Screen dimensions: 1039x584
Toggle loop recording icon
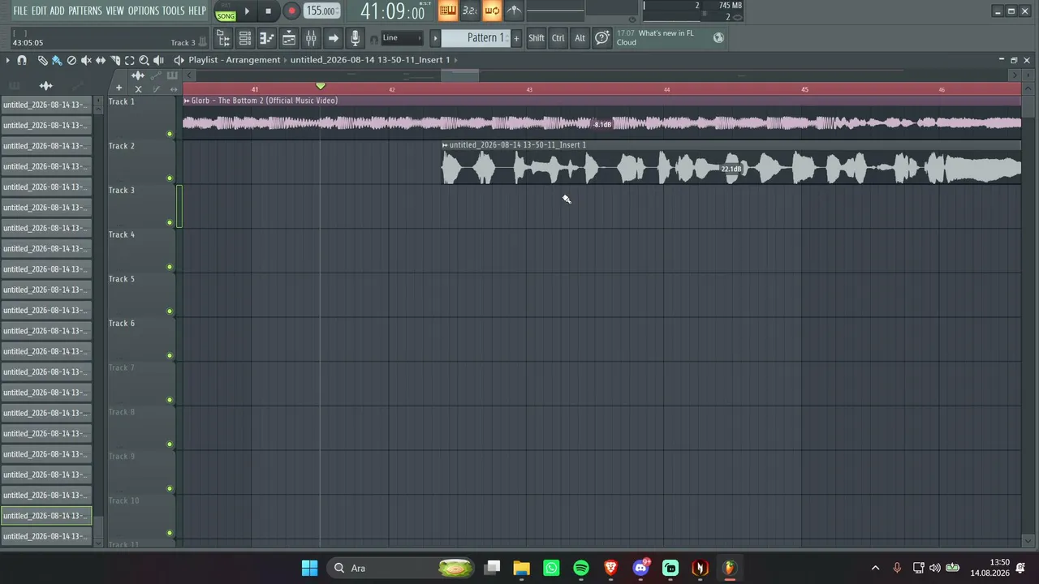[492, 11]
